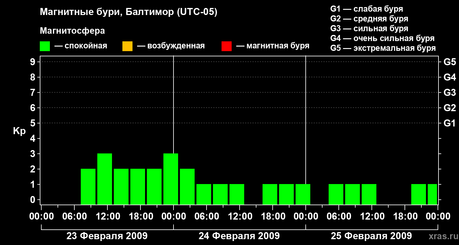This screenshot has height=245, width=459.
Task: Click the Kp axis value 9
Action: point(33,62)
